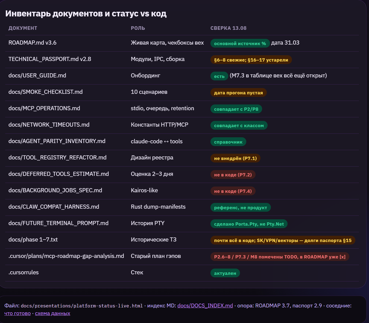Open the docs/DOCS_INDEX.md link
The height and width of the screenshot is (323, 369).
click(205, 305)
